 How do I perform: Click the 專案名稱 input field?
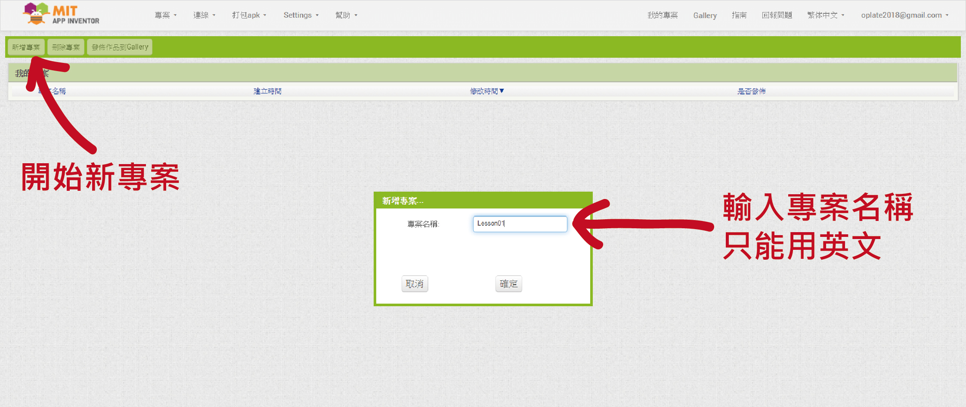pos(520,224)
